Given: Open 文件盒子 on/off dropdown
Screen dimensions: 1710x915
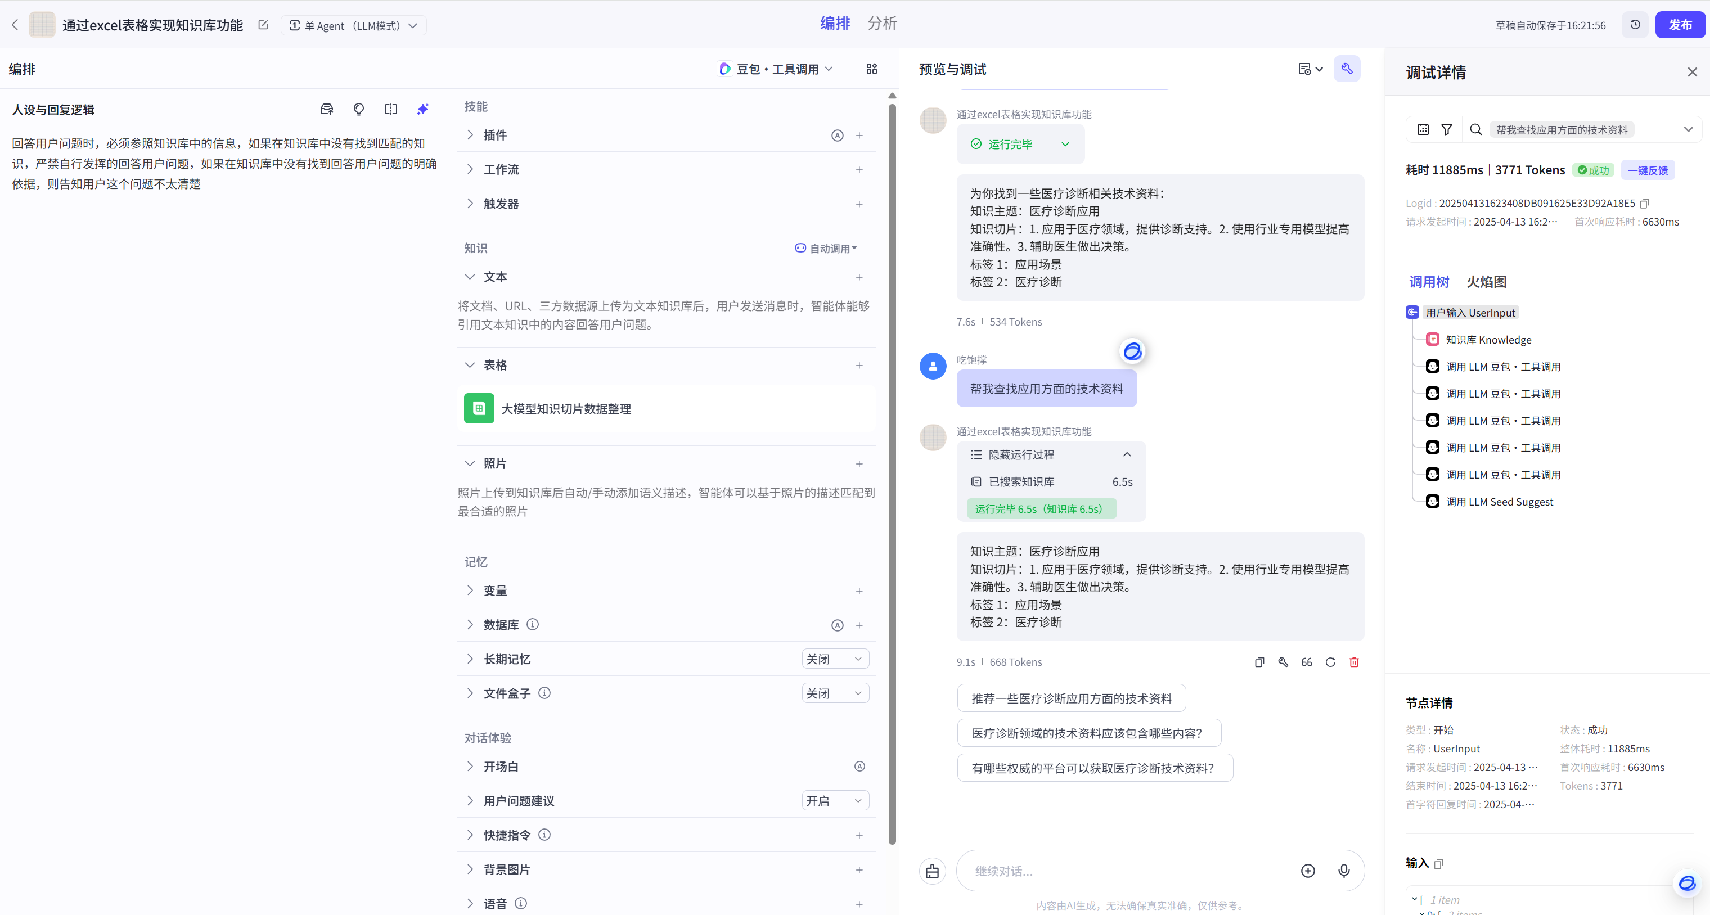Looking at the screenshot, I should (x=834, y=693).
